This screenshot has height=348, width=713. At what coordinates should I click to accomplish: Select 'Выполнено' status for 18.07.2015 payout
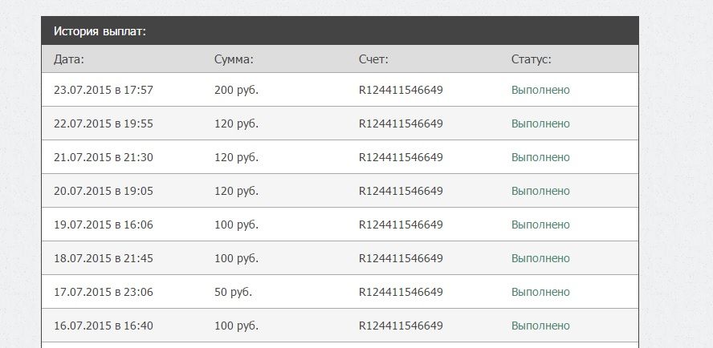click(x=540, y=258)
